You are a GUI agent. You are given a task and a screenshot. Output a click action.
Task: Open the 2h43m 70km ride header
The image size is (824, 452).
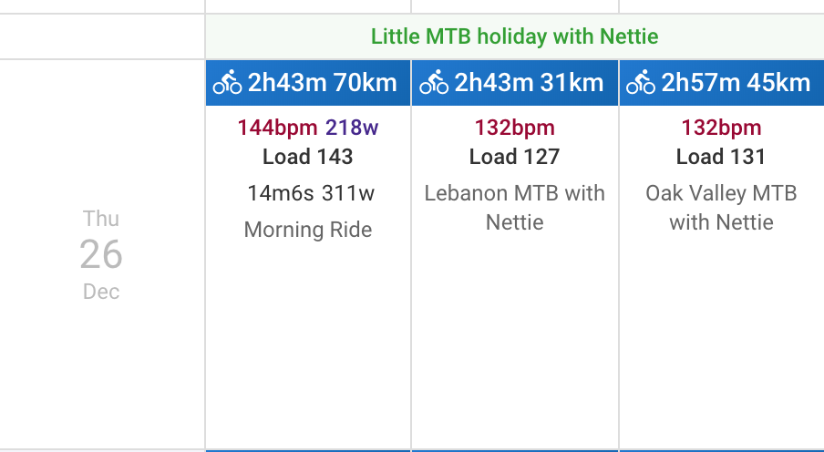pyautogui.click(x=308, y=83)
